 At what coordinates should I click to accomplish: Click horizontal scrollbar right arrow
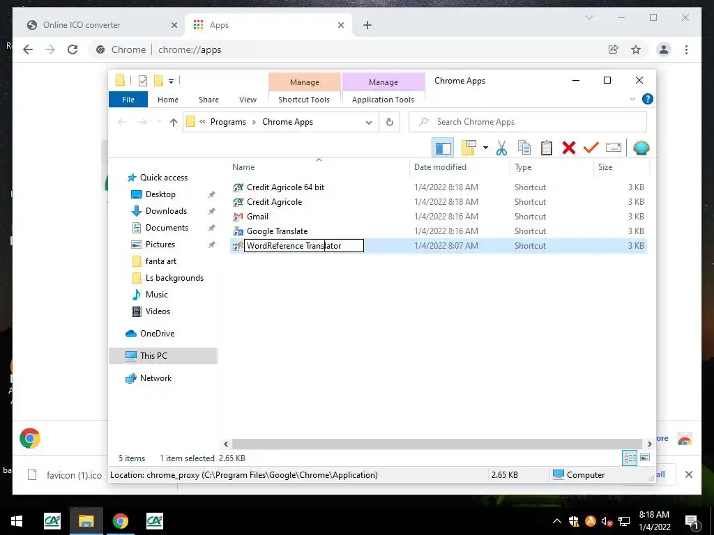pyautogui.click(x=649, y=444)
